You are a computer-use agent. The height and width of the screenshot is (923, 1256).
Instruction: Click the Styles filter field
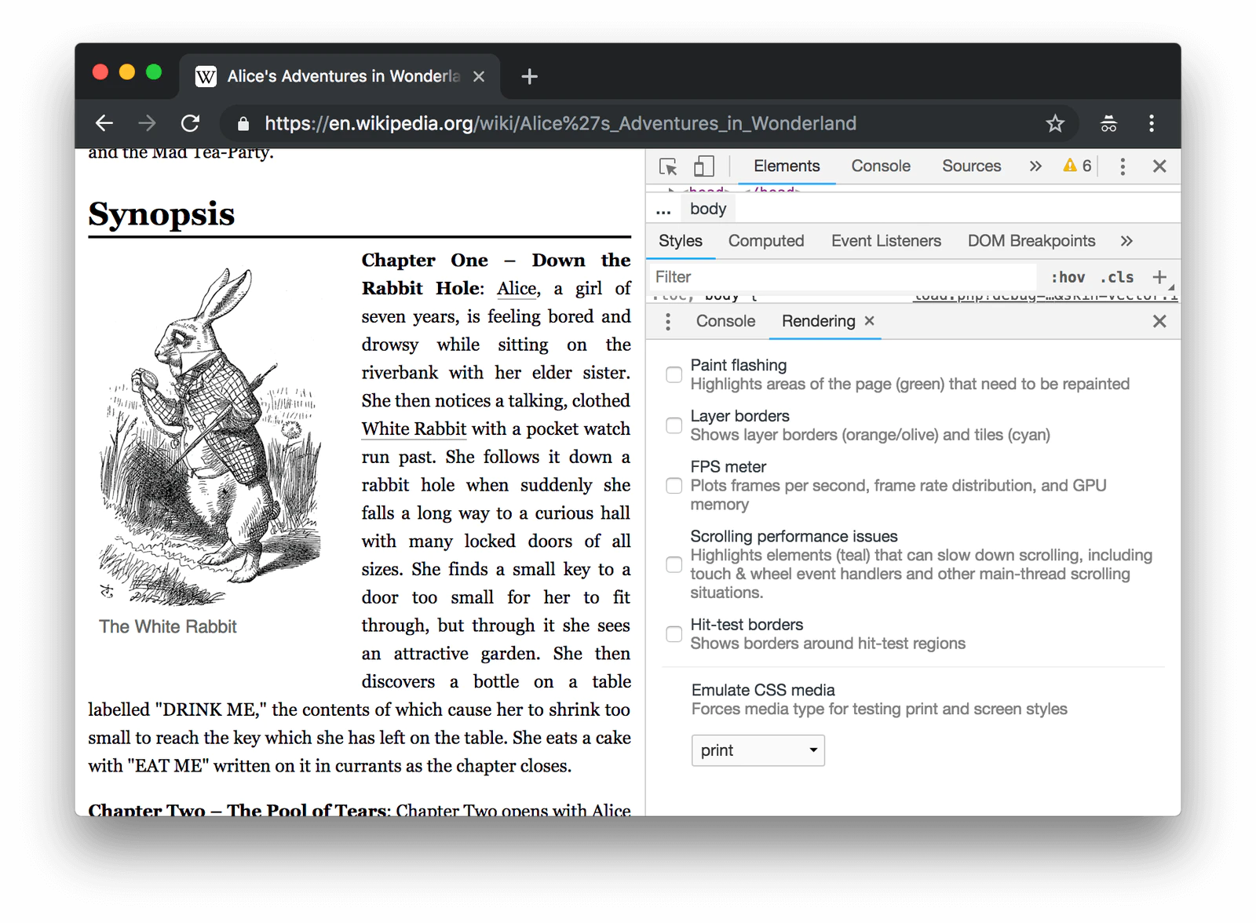pyautogui.click(x=844, y=277)
